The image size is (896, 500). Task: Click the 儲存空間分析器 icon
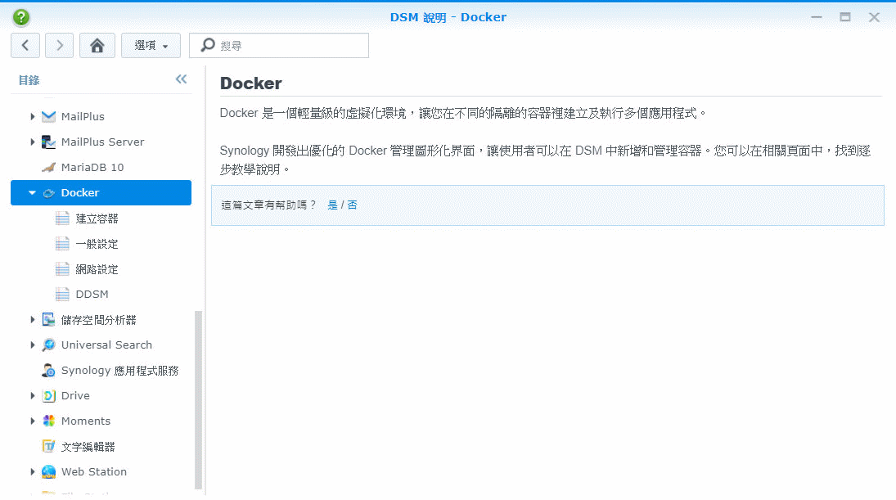pyautogui.click(x=48, y=319)
